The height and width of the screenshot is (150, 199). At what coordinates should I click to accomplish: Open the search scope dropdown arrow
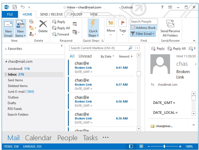click(137, 48)
